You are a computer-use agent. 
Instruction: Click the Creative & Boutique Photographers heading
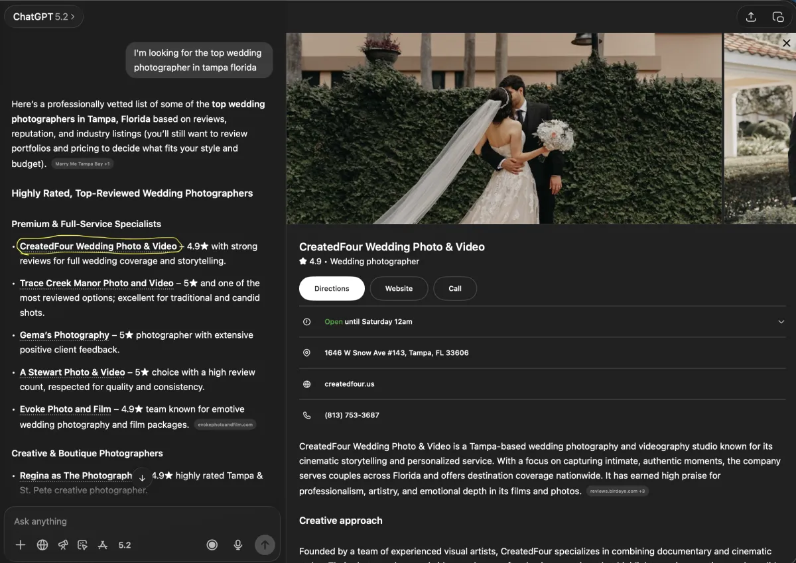87,454
